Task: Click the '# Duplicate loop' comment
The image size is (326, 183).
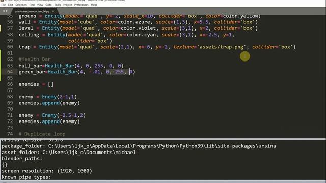Action: pos(42,134)
